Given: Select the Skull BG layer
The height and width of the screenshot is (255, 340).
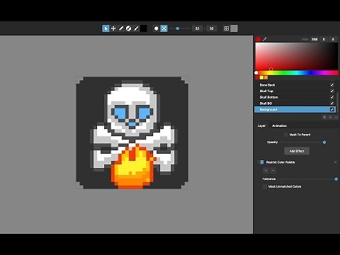Looking at the screenshot, I should (x=295, y=103).
